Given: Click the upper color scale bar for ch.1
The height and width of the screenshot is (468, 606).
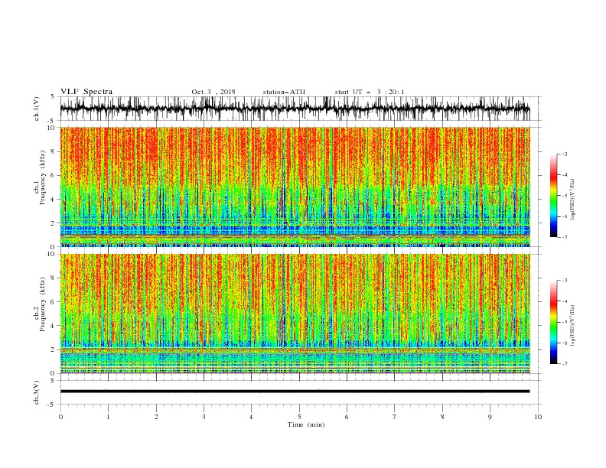Looking at the screenshot, I should 553,196.
